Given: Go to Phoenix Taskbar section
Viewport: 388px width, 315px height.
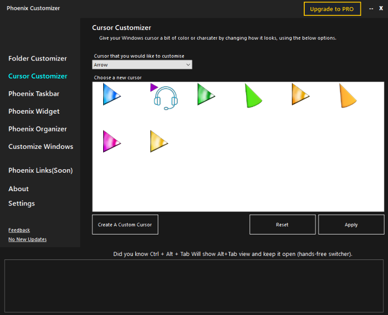Looking at the screenshot, I should [34, 94].
